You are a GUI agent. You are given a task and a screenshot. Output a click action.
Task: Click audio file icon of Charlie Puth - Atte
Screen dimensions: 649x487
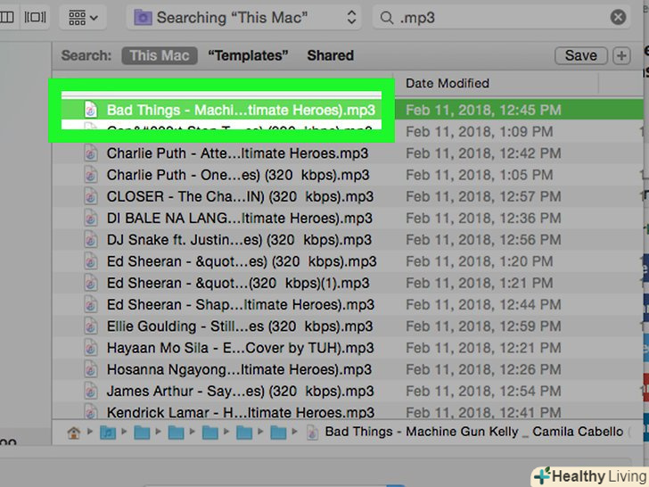click(91, 153)
